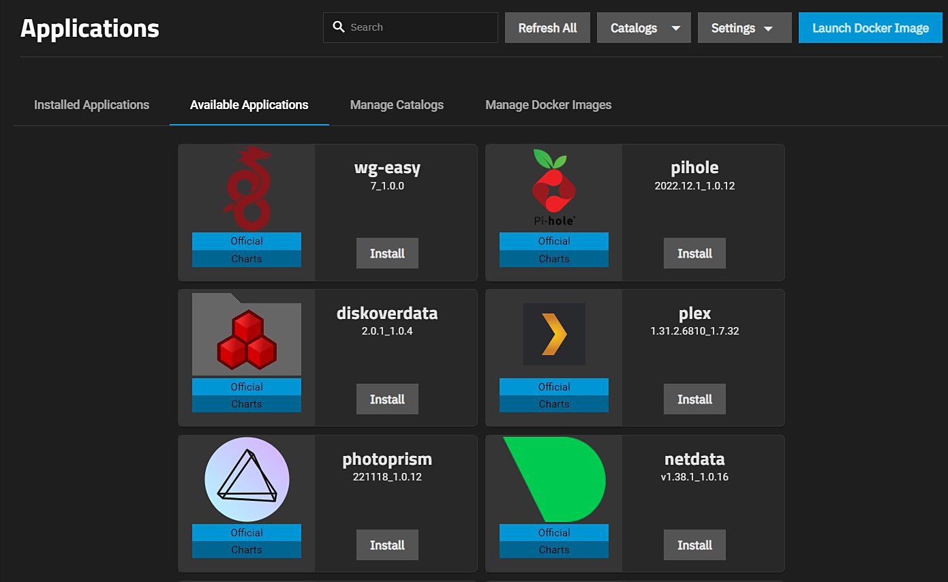
Task: Click Official badge on diskoverdata card
Action: coord(247,387)
